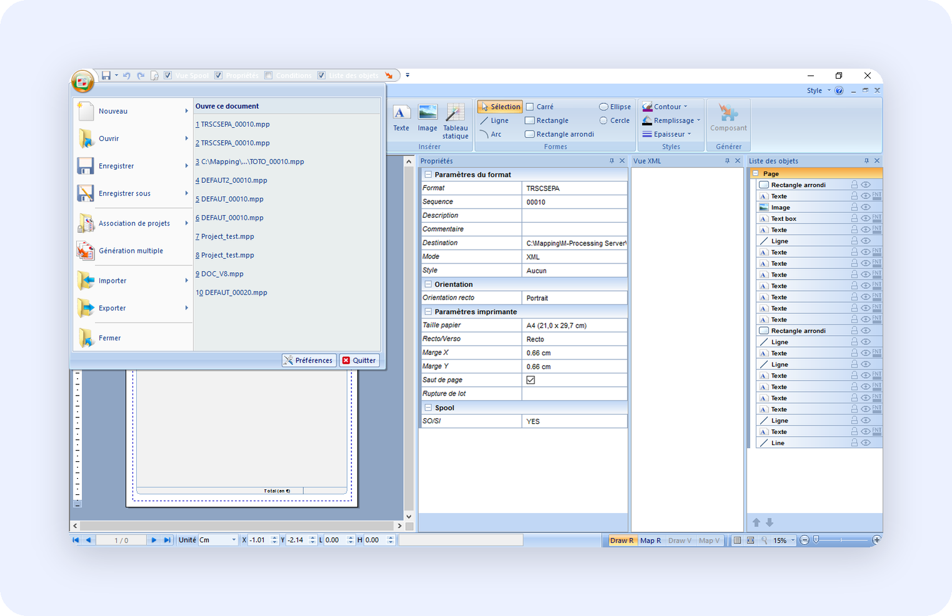Click the Préférences button
This screenshot has width=952, height=616.
(309, 360)
